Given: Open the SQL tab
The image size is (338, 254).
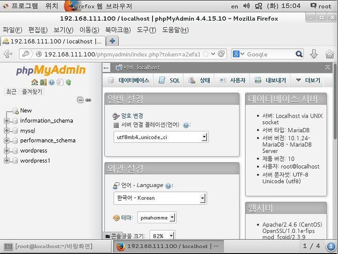Looking at the screenshot, I should [169, 80].
